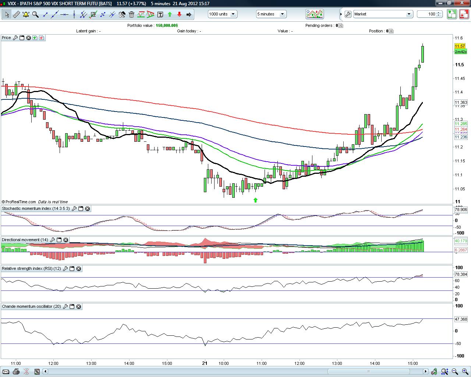
Task: Remove the Relative strength index panel
Action: click(78, 268)
